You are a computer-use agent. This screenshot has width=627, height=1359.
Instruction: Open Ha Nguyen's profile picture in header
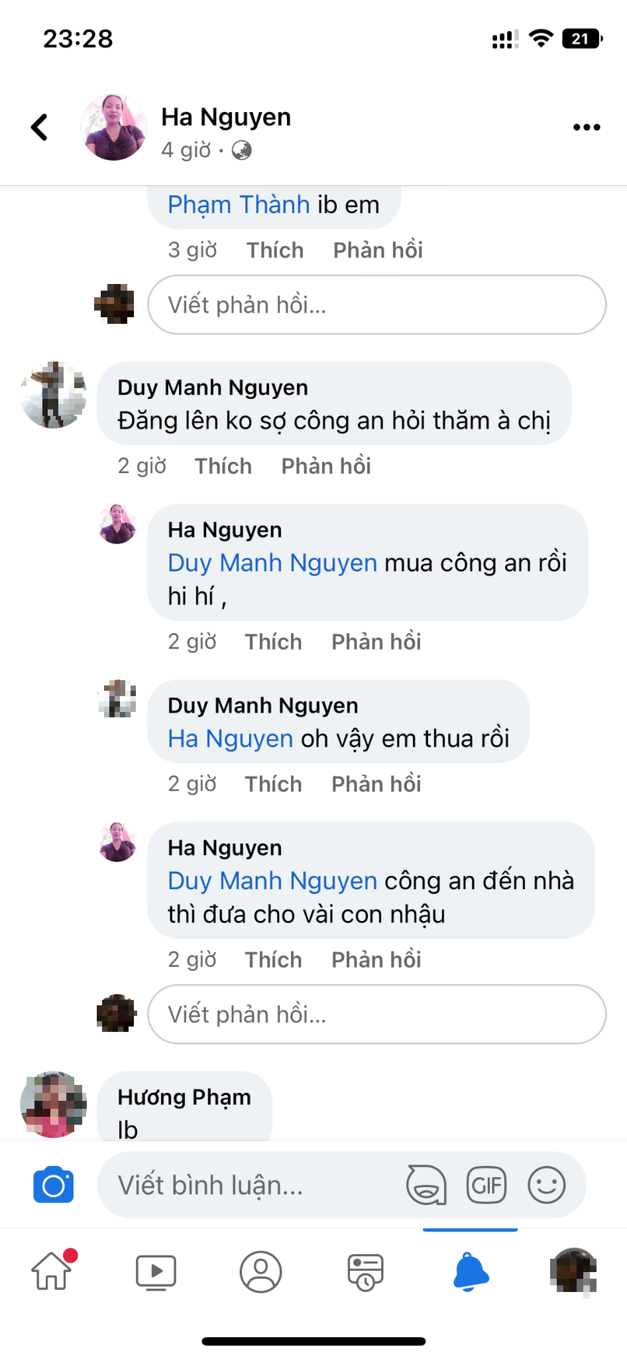(113, 127)
